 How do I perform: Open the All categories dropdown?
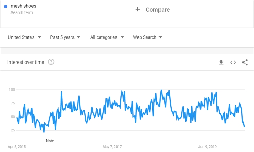[x=107, y=37]
